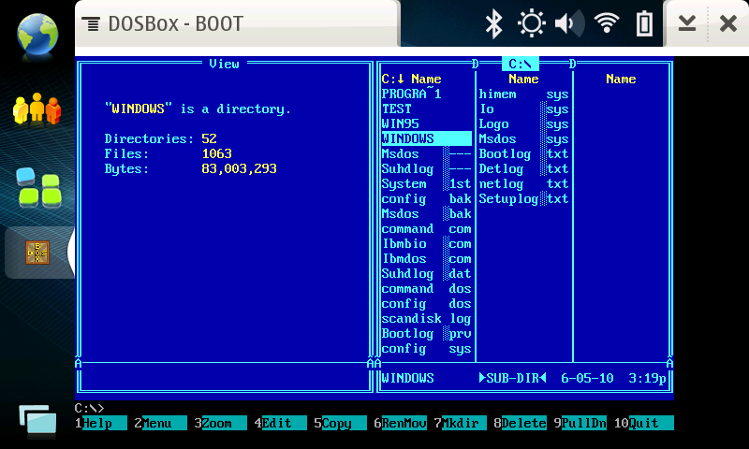
Task: Select the Msdos bak file
Action: pyautogui.click(x=426, y=213)
